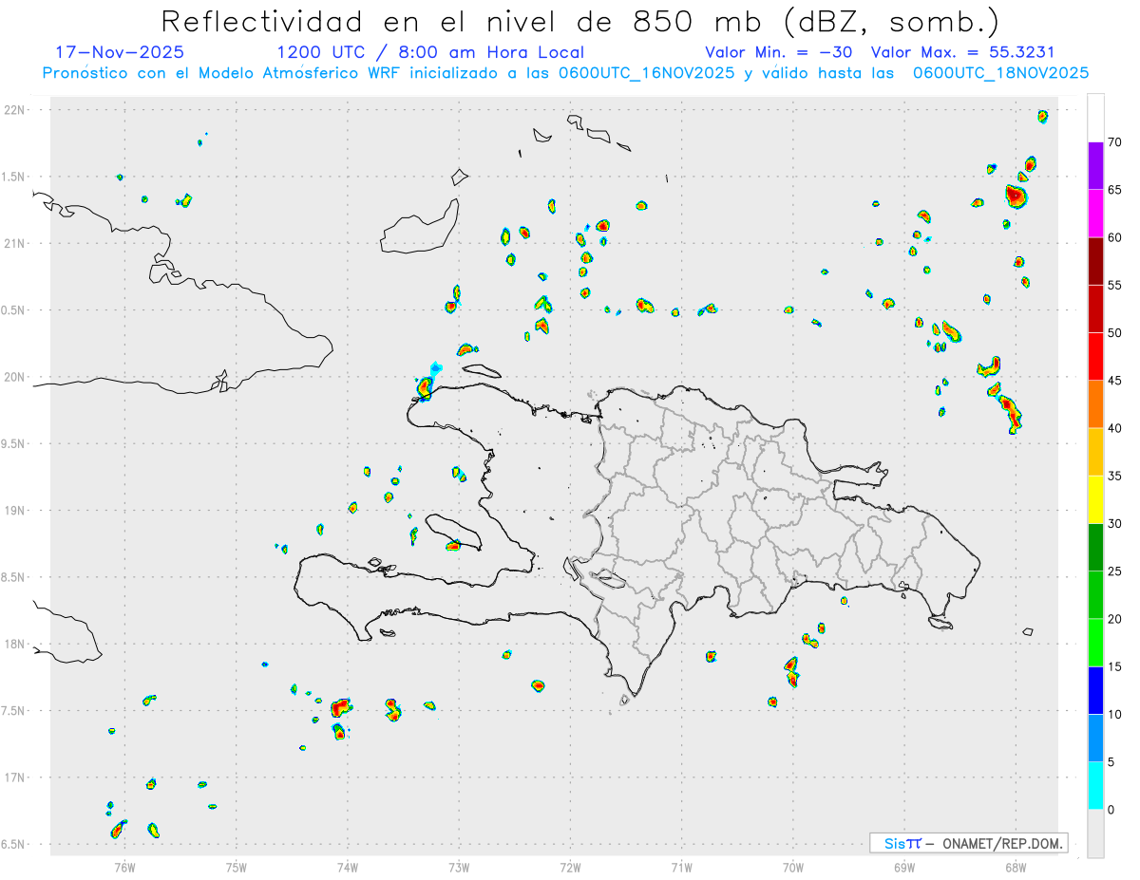Click the '76W' longitude axis label

[124, 867]
